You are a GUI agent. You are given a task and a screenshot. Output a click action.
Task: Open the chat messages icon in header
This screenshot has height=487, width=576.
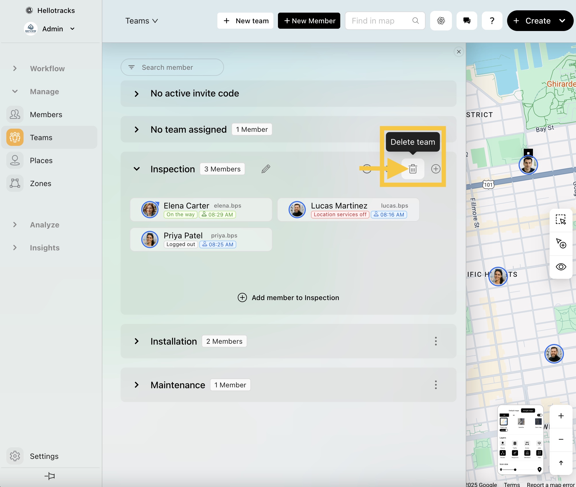[x=467, y=21]
